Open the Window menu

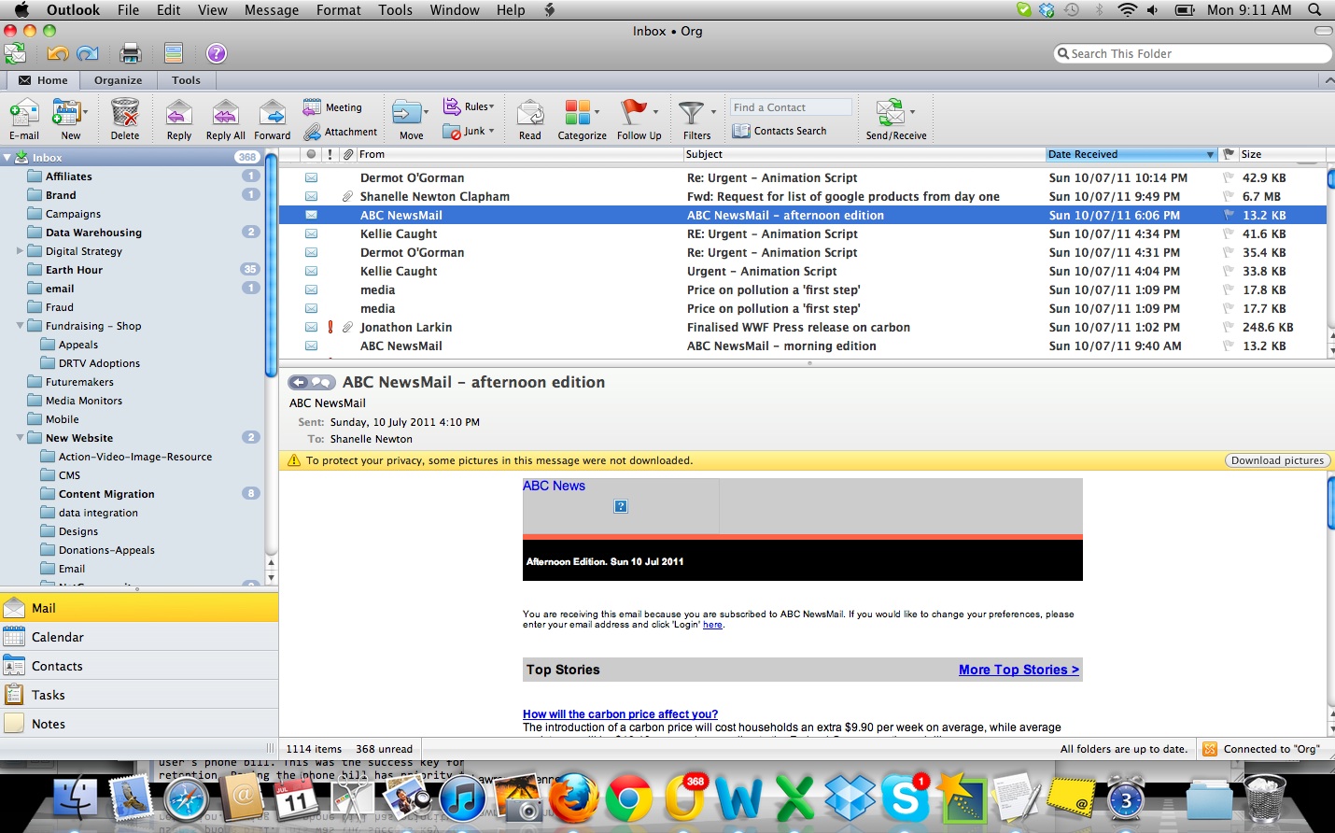tap(455, 9)
